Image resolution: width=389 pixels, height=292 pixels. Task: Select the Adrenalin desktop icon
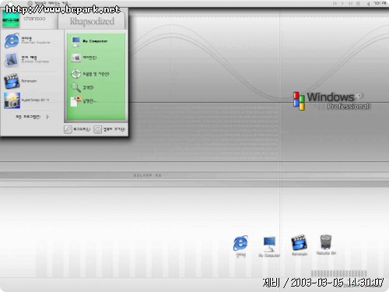(300, 245)
